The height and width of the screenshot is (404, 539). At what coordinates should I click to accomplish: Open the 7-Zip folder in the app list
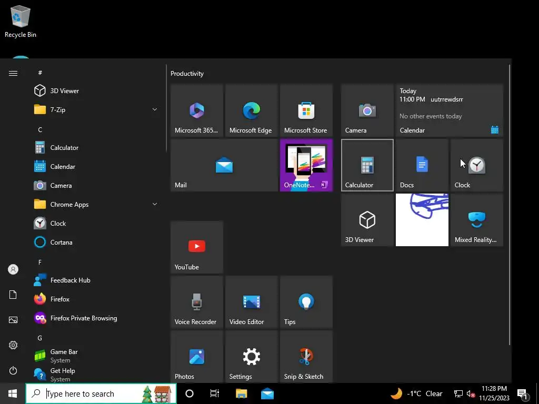[96, 109]
